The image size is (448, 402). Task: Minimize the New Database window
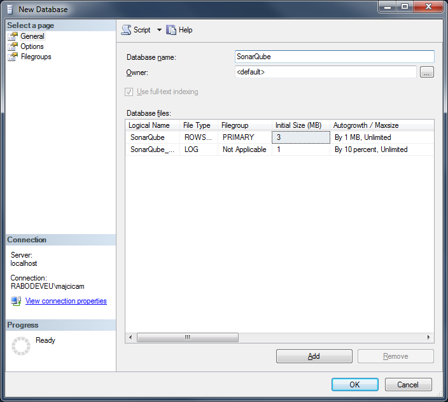click(388, 7)
